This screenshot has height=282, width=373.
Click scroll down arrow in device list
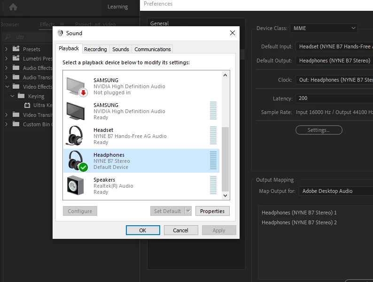[x=225, y=196]
